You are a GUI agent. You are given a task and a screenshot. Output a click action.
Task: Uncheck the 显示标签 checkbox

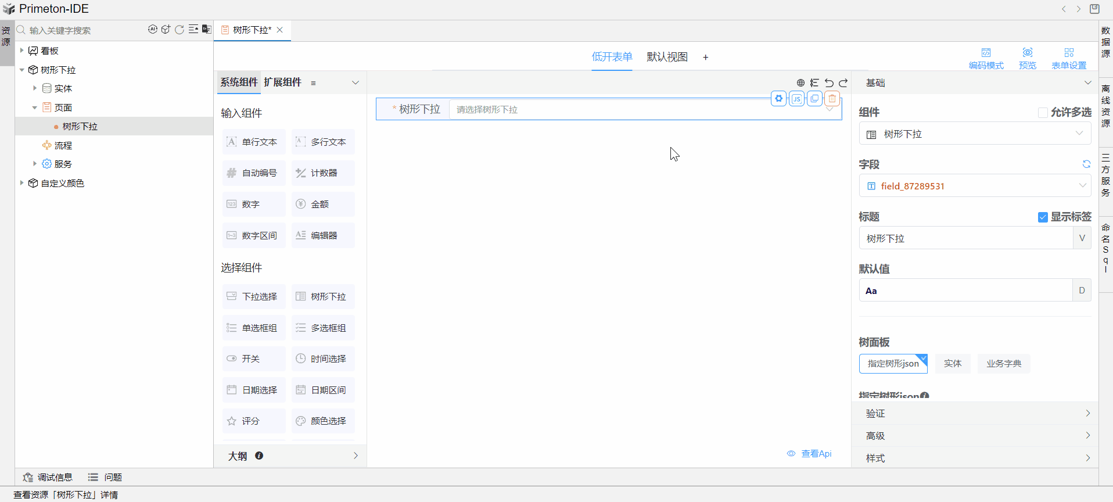(1043, 217)
